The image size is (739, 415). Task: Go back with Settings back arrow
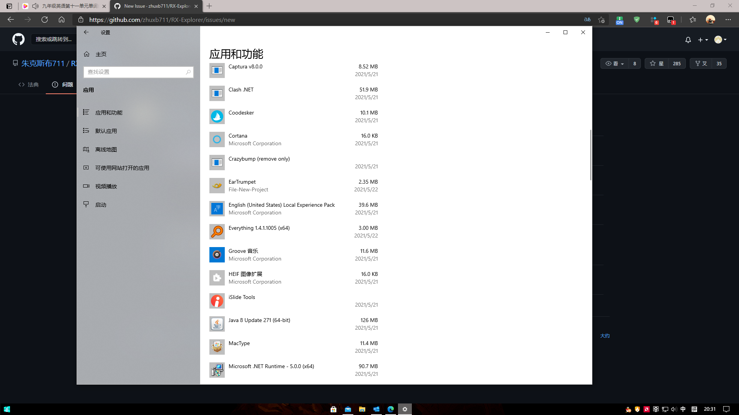pyautogui.click(x=86, y=32)
